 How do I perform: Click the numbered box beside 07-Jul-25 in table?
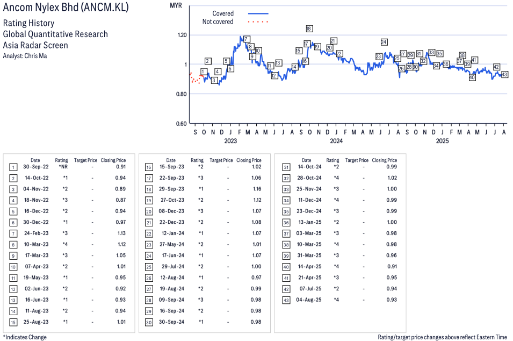(x=286, y=289)
